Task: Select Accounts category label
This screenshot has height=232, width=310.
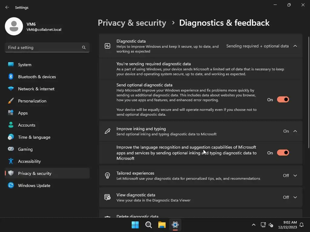Action: (27, 125)
